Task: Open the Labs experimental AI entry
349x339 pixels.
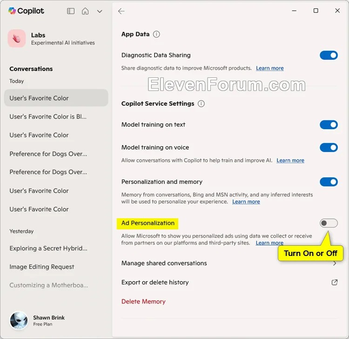Action: 51,39
